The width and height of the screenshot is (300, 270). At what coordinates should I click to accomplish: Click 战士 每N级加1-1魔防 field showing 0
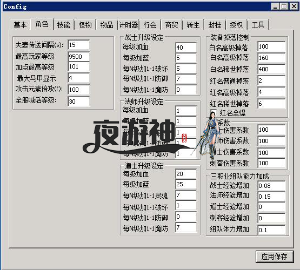point(186,90)
